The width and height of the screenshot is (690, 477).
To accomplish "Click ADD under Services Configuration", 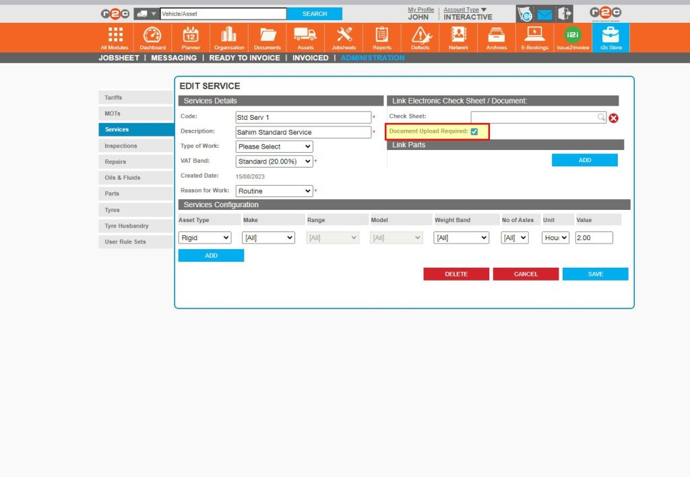I will pos(211,256).
